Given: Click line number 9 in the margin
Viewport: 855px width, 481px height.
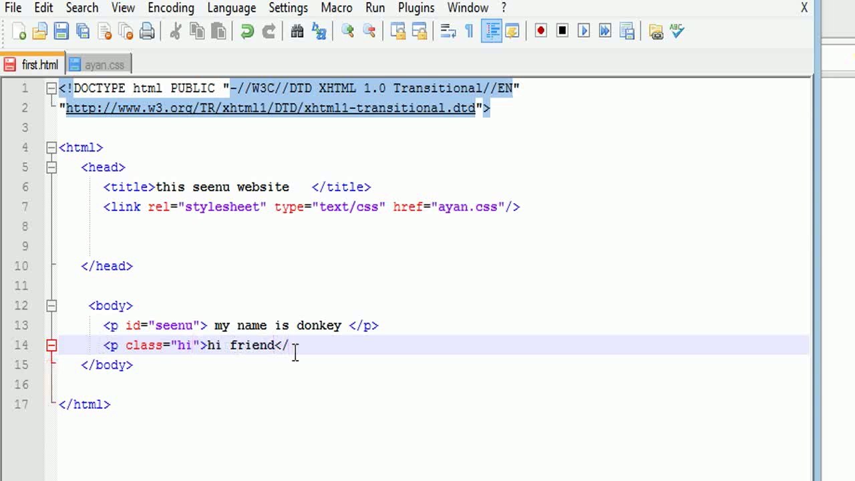Looking at the screenshot, I should point(25,247).
